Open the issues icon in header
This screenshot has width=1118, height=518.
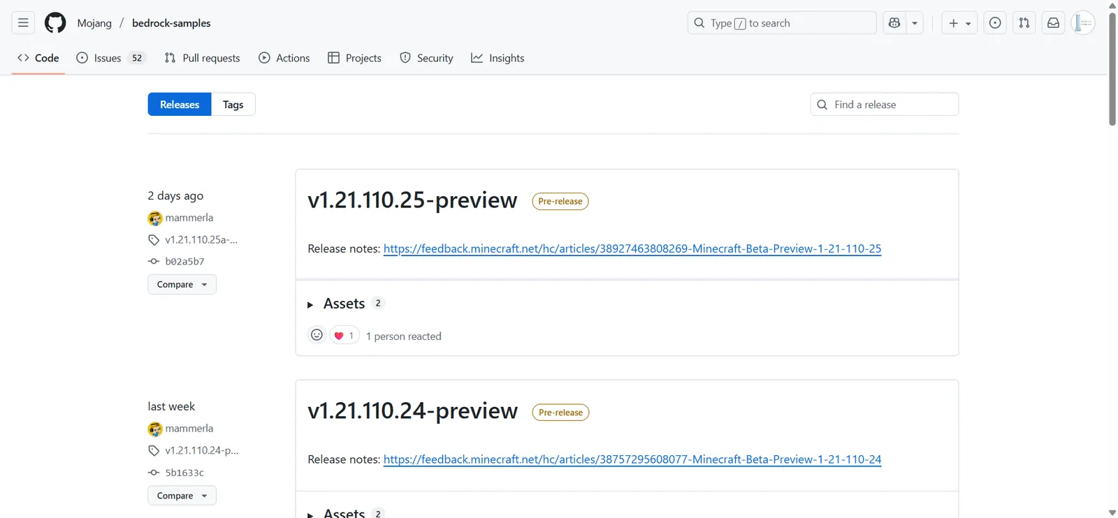pyautogui.click(x=995, y=23)
